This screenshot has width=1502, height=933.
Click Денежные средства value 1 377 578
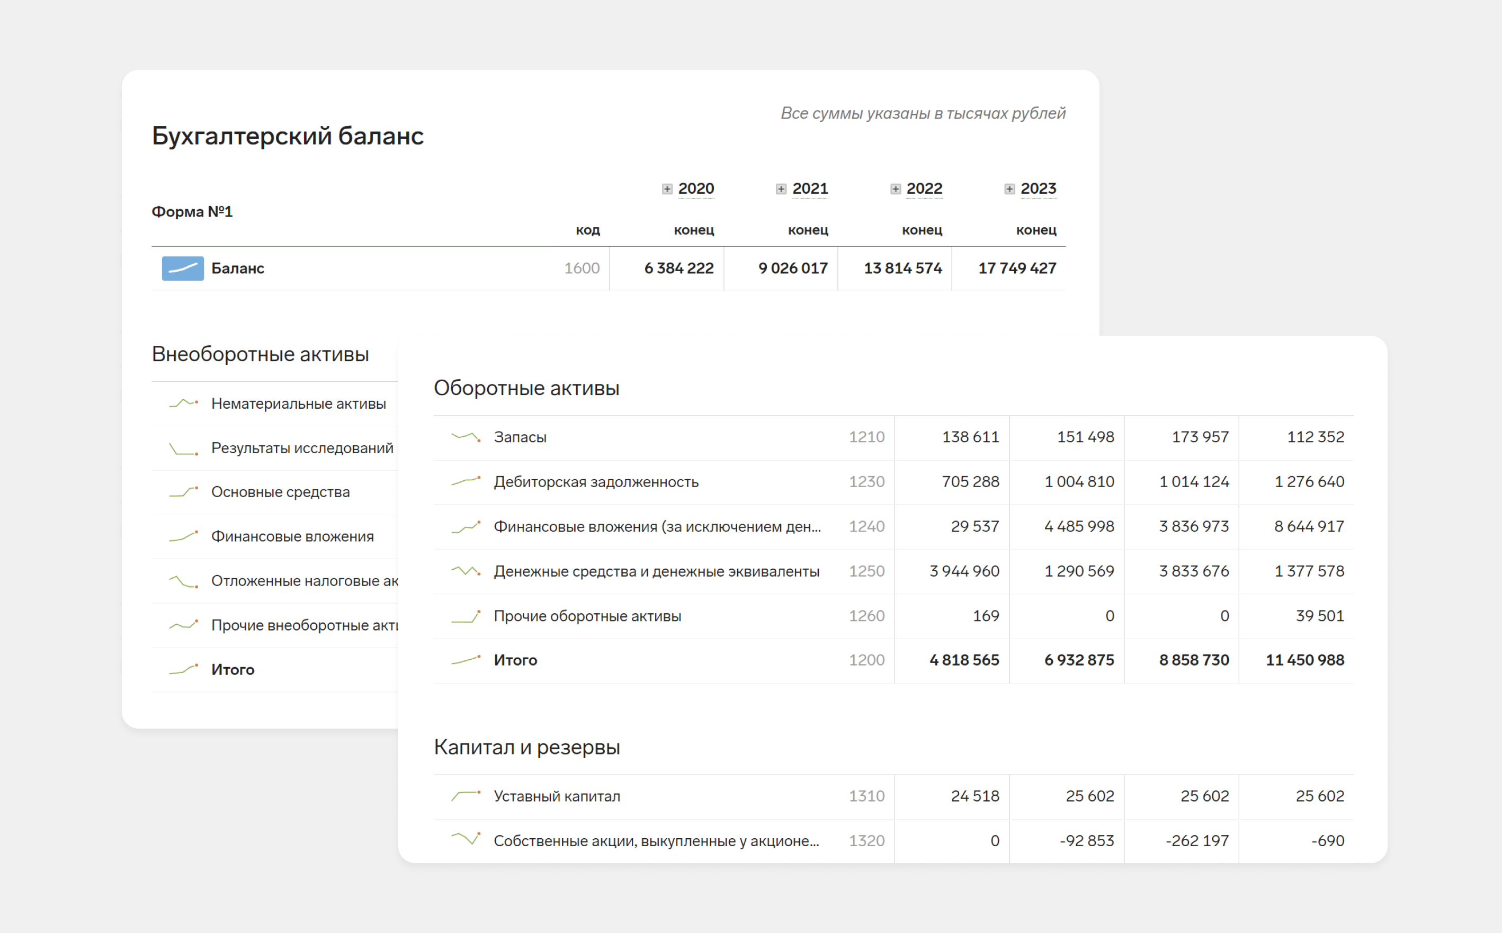pyautogui.click(x=1309, y=571)
